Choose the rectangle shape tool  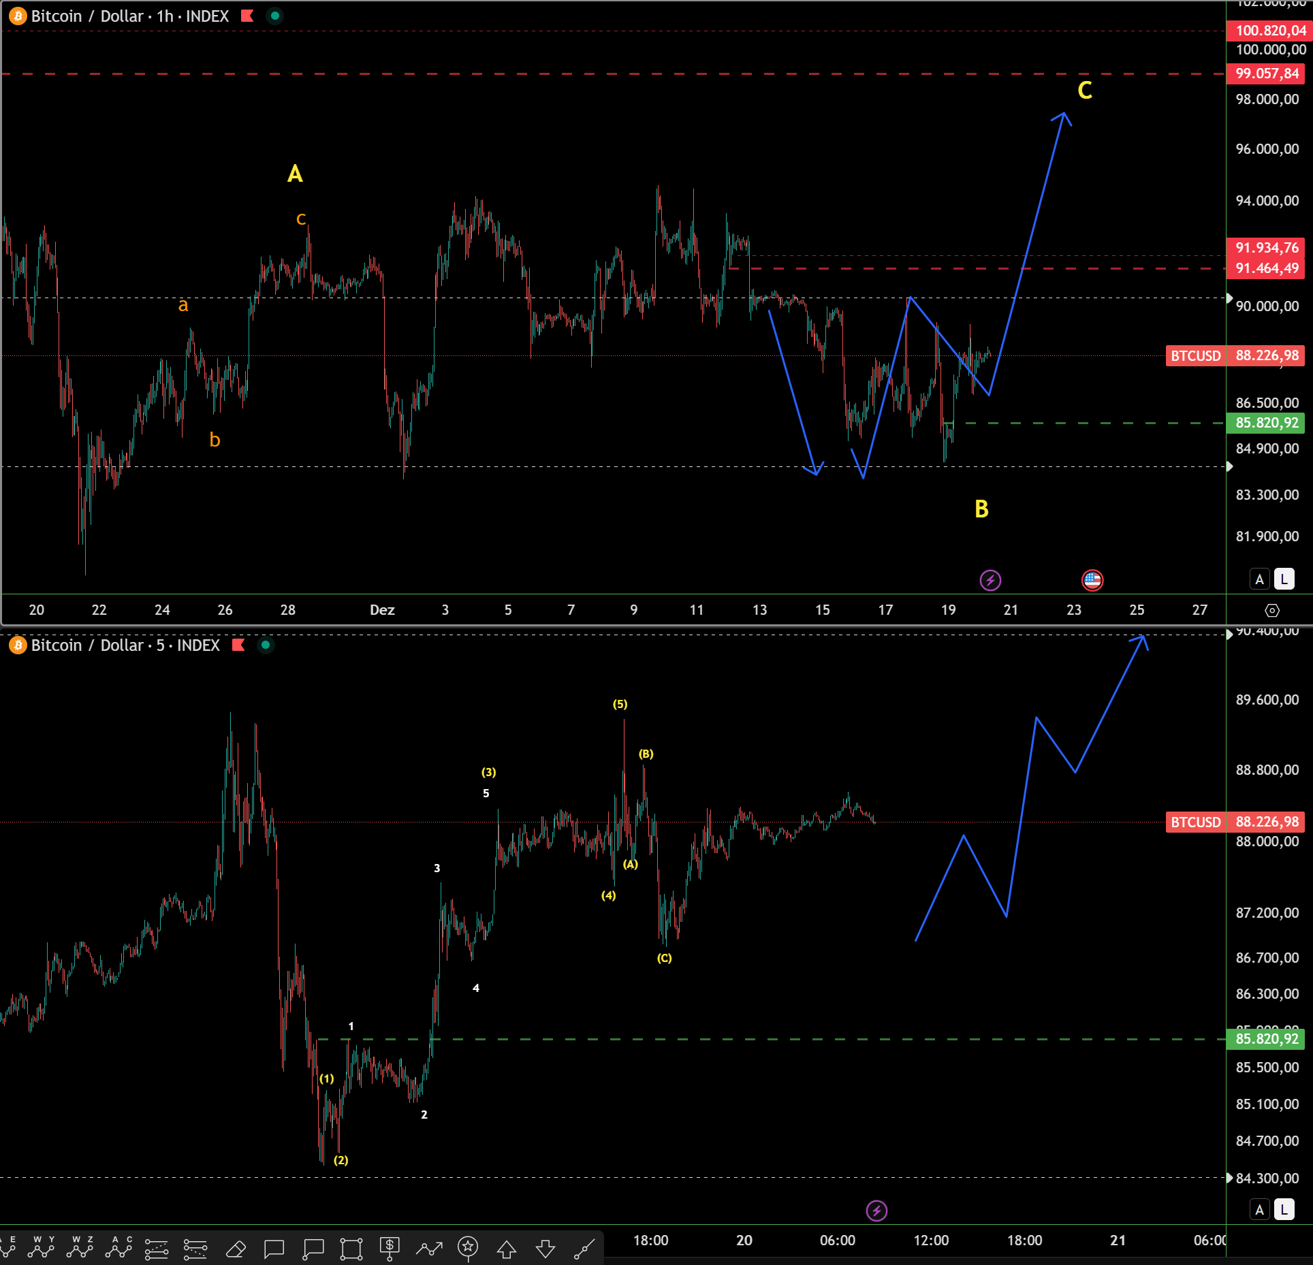[351, 1249]
